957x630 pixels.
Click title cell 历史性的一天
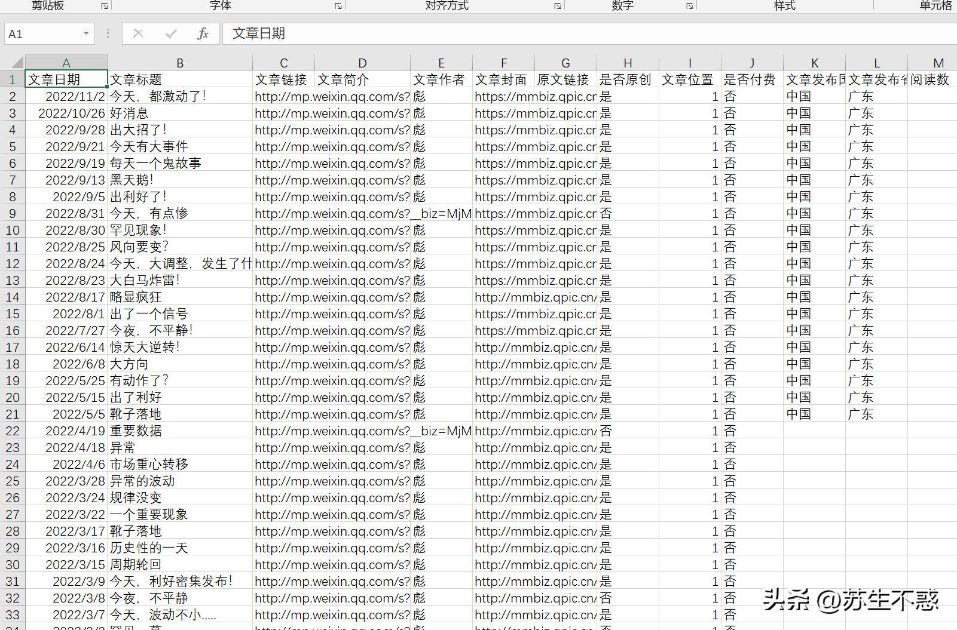180,548
